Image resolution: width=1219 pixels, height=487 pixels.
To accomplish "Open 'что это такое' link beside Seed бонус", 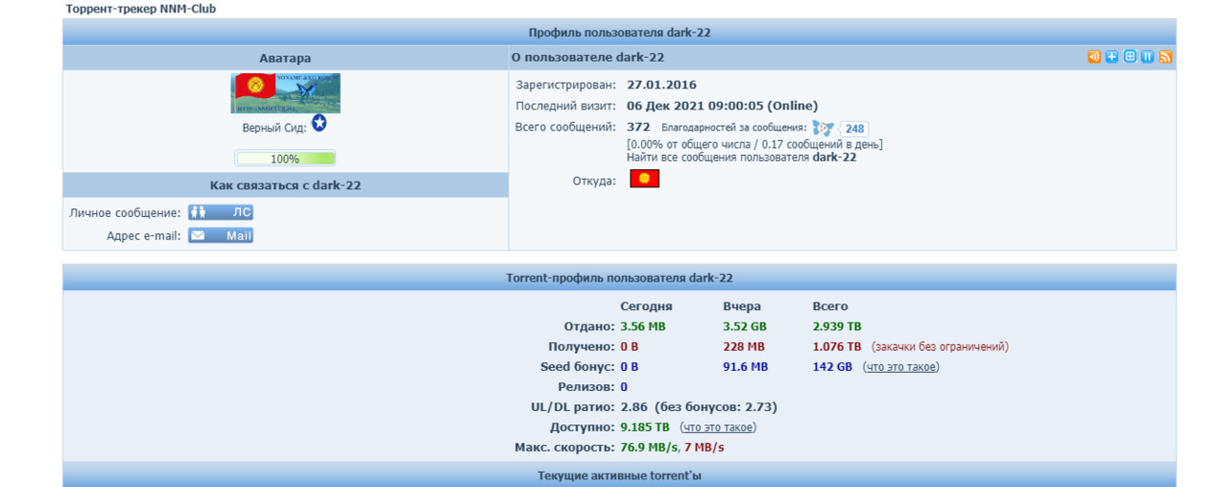I will [x=901, y=367].
